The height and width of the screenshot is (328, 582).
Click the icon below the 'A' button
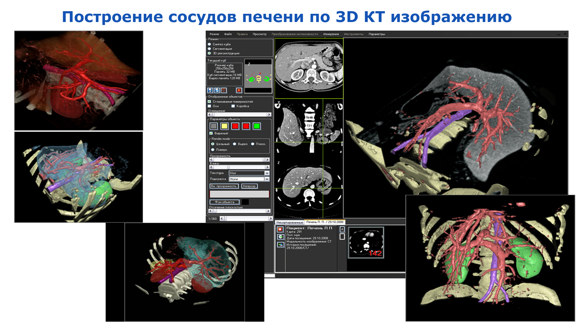pyautogui.click(x=342, y=237)
